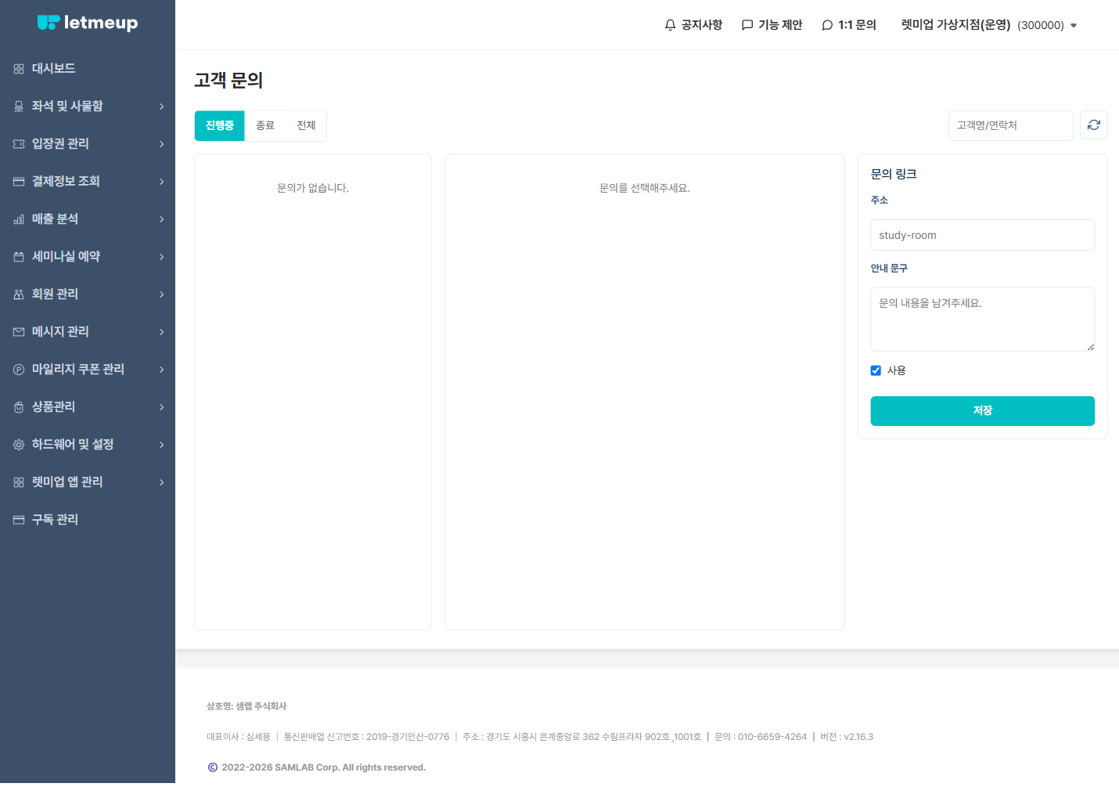
Task: Click the 메시지 관리 menu label
Action: tap(60, 332)
